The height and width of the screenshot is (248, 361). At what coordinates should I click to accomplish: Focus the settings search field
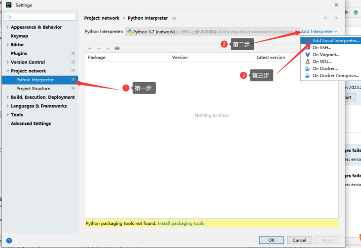tap(40, 17)
